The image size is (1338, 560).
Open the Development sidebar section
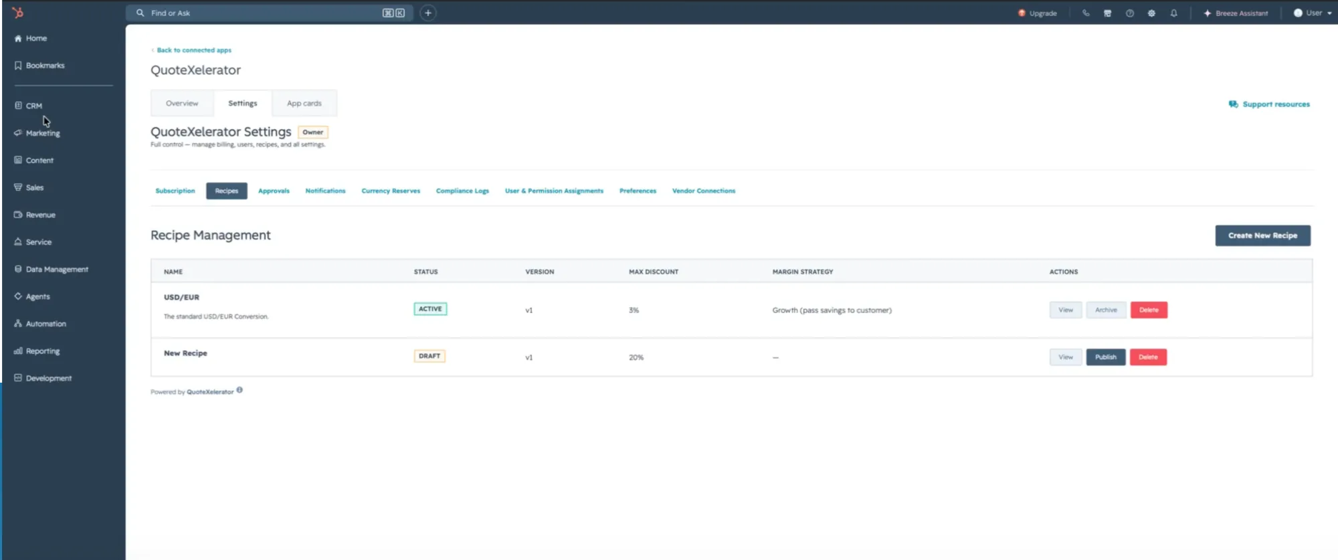click(43, 378)
